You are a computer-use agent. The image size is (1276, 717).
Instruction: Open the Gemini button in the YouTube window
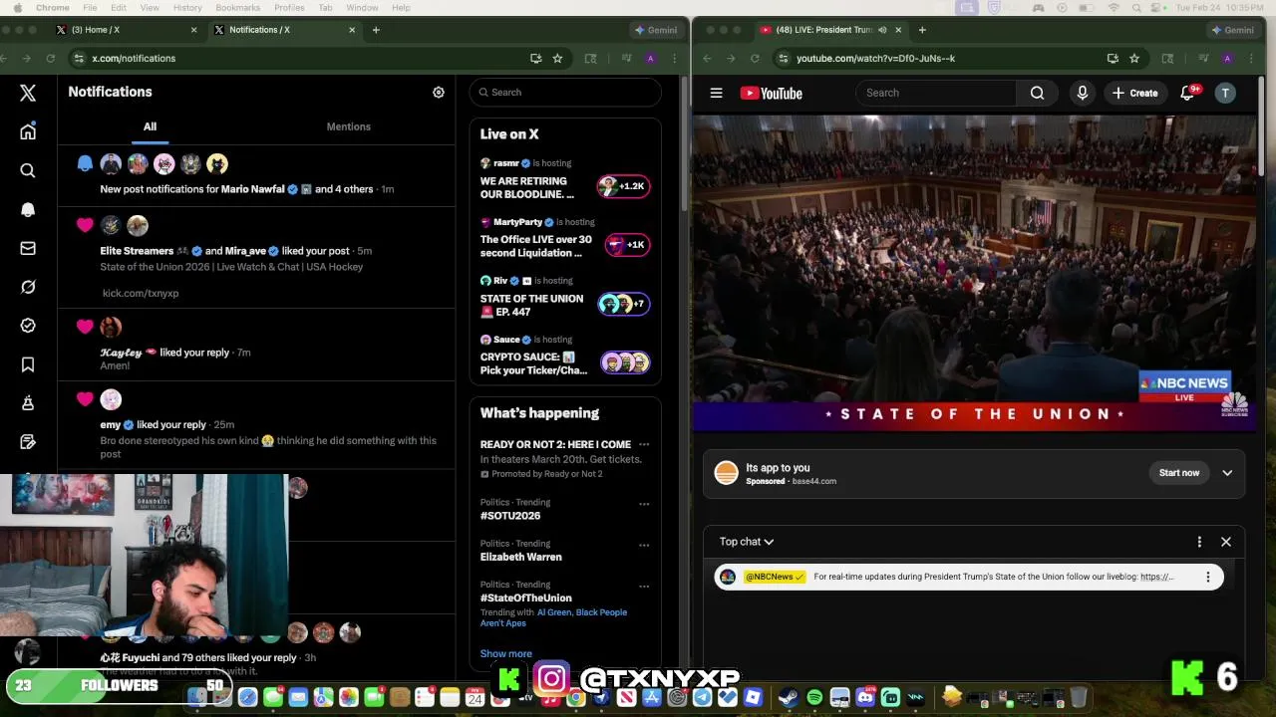[x=1232, y=30]
